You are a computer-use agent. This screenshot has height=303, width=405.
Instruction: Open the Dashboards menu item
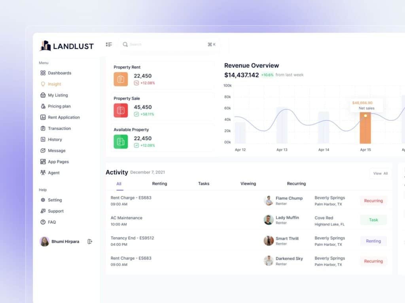pyautogui.click(x=56, y=73)
